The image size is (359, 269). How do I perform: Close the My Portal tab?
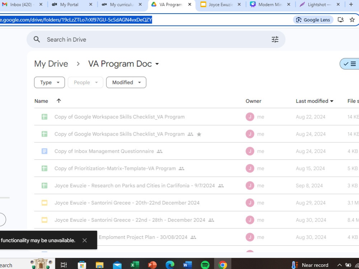click(91, 4)
